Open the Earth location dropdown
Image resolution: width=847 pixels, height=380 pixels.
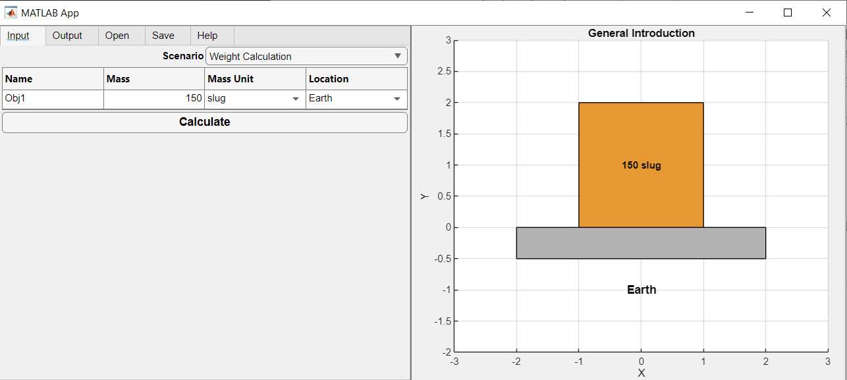point(356,99)
